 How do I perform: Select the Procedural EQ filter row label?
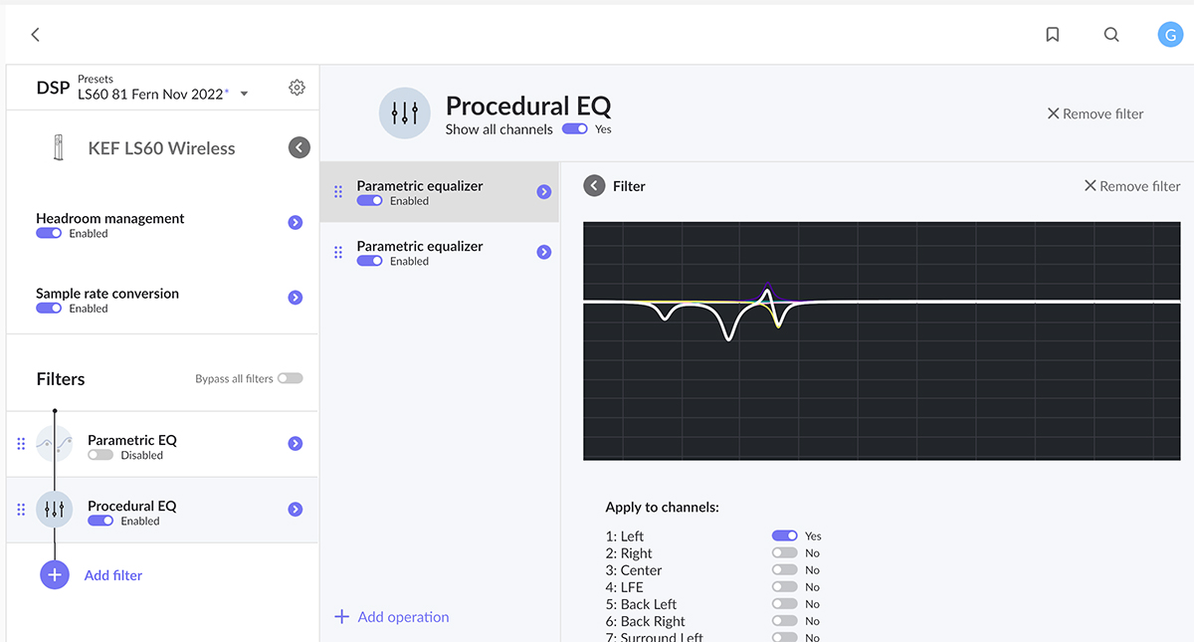point(132,506)
